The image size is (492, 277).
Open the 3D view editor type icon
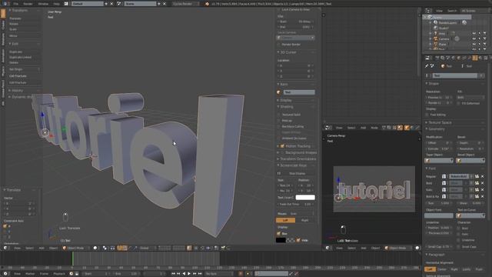[x=5, y=248]
